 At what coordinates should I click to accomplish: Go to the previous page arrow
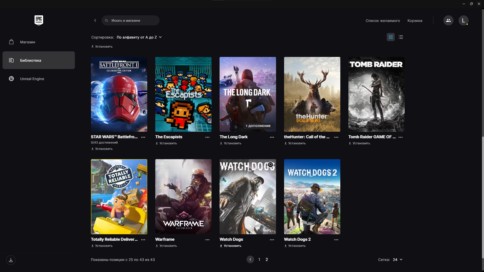point(250,259)
